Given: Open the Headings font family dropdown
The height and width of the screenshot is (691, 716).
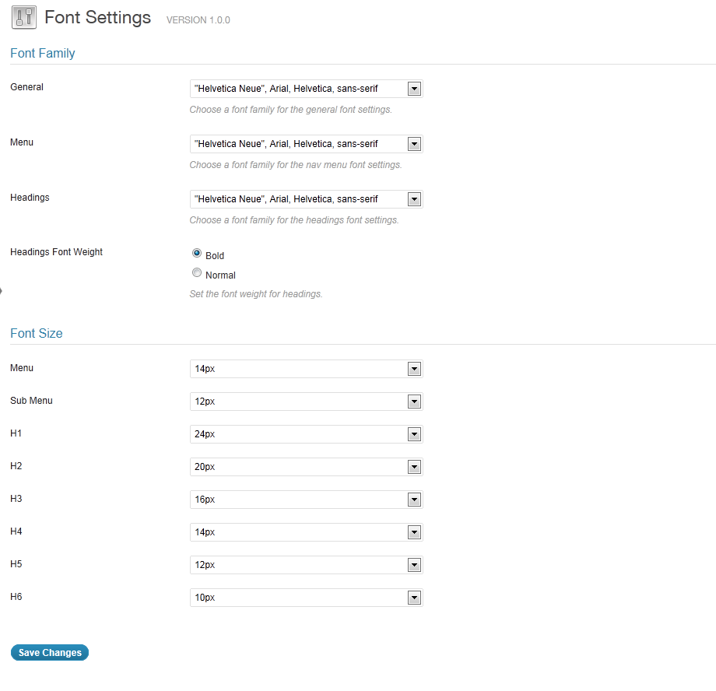Looking at the screenshot, I should pyautogui.click(x=307, y=199).
